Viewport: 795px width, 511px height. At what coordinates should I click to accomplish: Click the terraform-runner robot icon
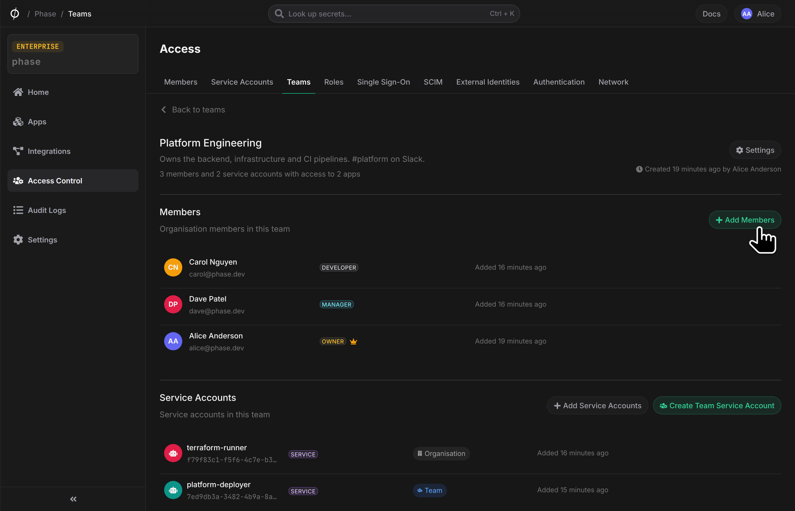point(173,453)
